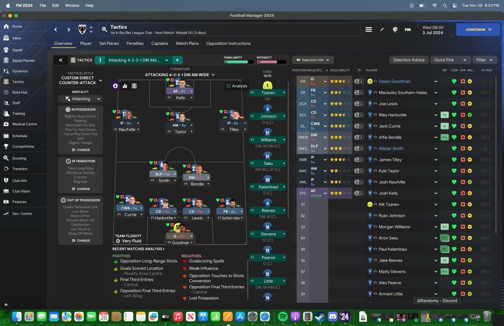Click the Intensity progress bar

[271, 62]
